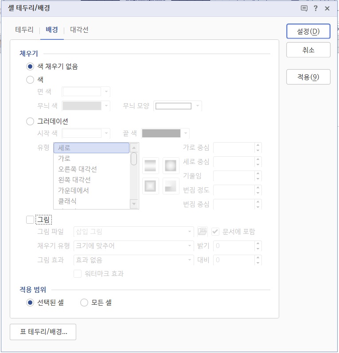Image resolution: width=339 pixels, height=353 pixels.
Task: Toggle 문서에 포함 checkbox
Action: click(x=215, y=232)
